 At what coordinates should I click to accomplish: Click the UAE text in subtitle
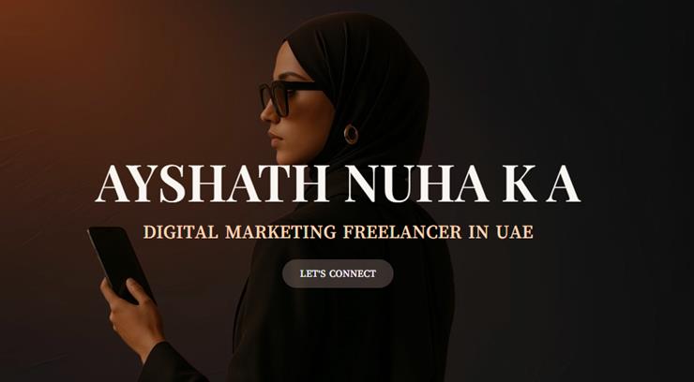[515, 232]
